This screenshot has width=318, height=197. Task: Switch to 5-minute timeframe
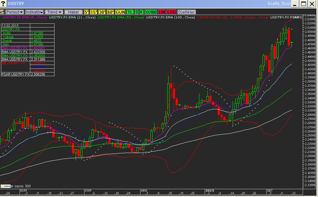(x=86, y=12)
